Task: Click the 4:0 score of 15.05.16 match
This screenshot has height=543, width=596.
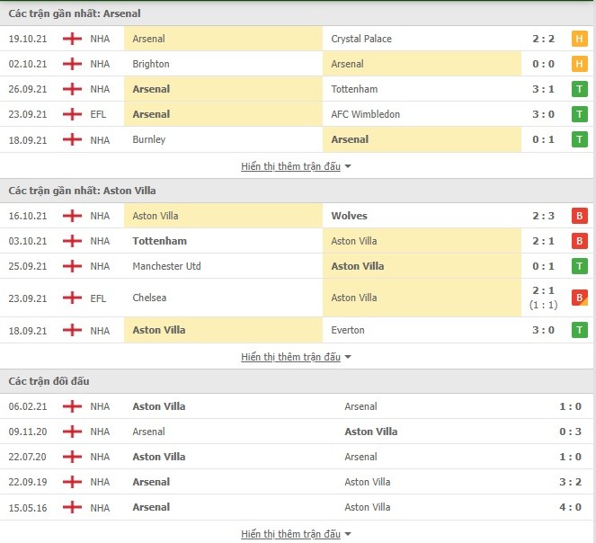Action: [x=570, y=507]
